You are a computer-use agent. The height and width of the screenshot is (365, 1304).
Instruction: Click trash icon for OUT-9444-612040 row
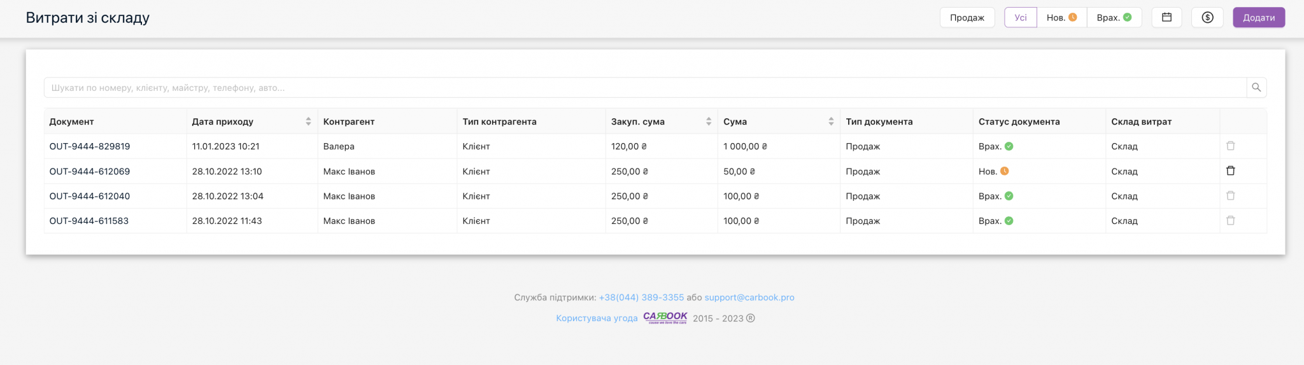1230,196
